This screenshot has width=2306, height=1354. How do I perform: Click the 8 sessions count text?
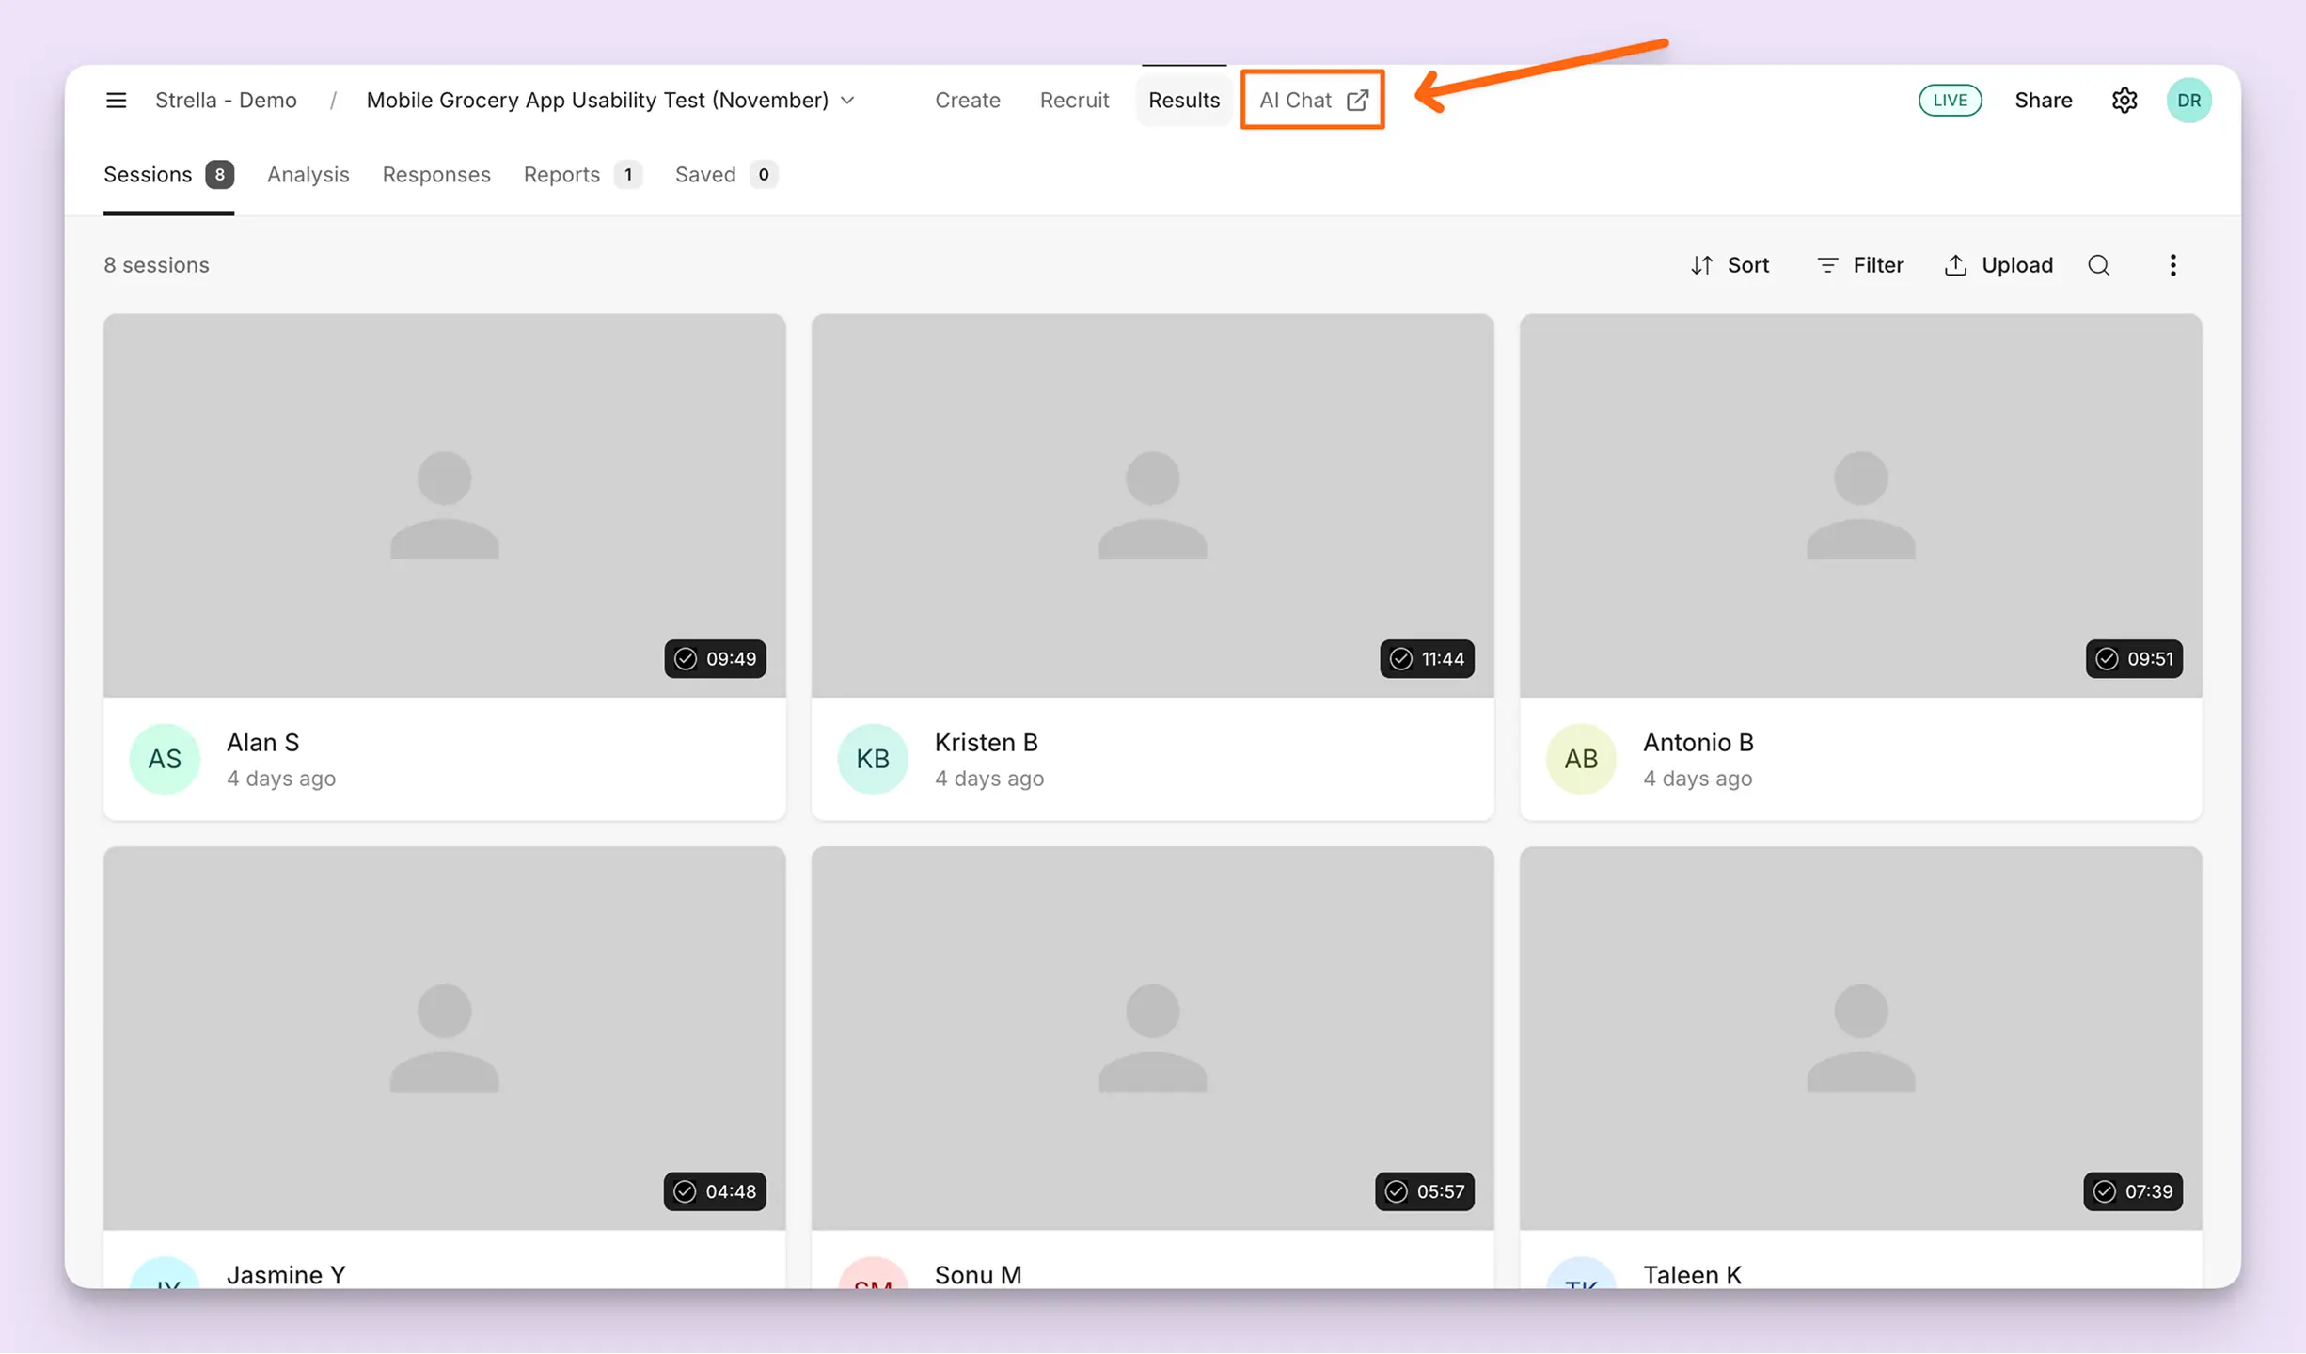pyautogui.click(x=156, y=265)
